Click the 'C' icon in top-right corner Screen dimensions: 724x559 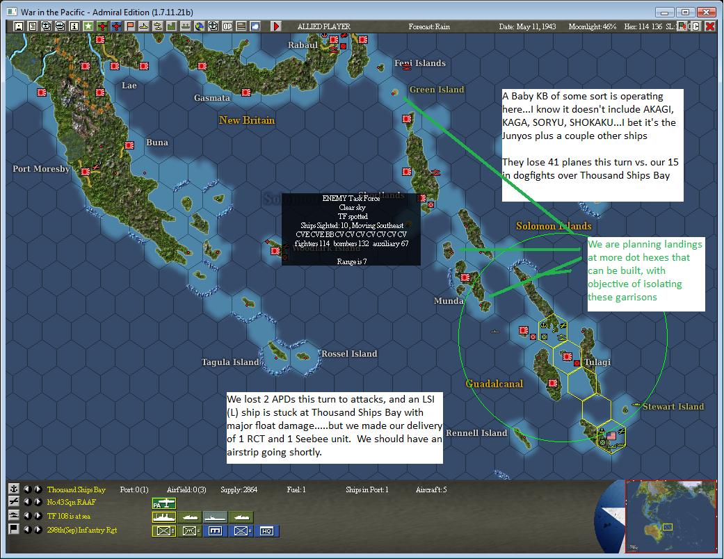tap(696, 26)
